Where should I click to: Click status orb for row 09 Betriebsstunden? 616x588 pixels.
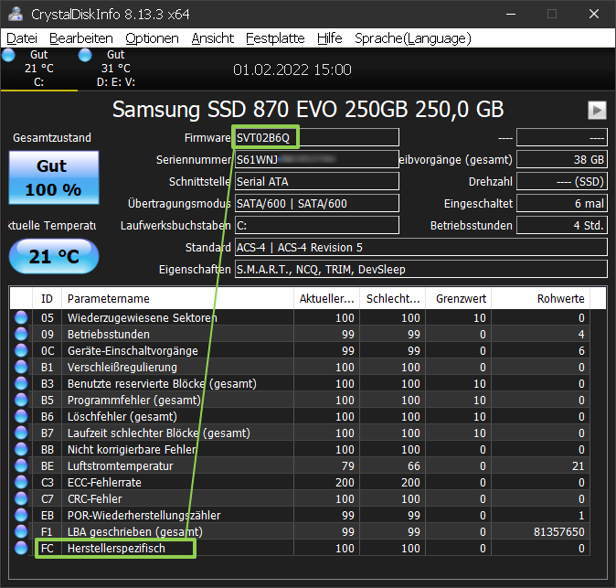pyautogui.click(x=21, y=334)
